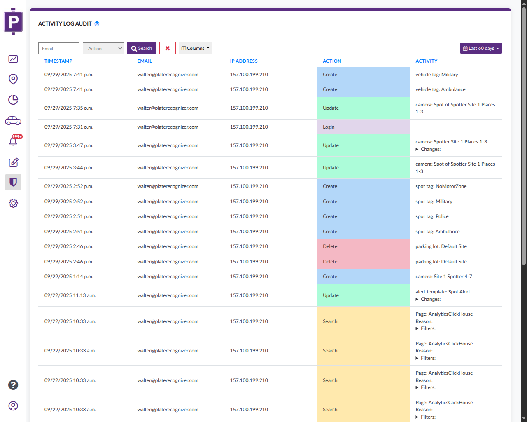Open the Columns dropdown
527x422 pixels.
point(195,48)
